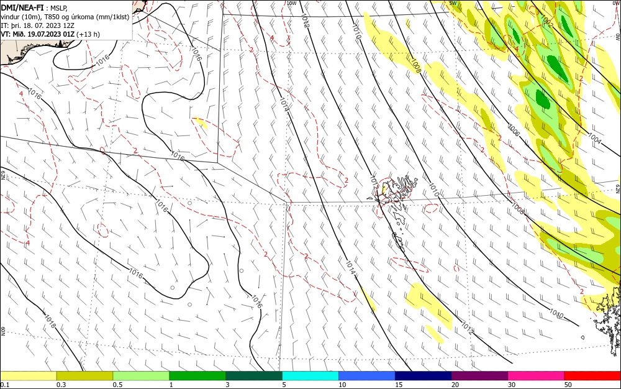The height and width of the screenshot is (389, 621).
Task: Click the legend value '0.3'
Action: [x=61, y=385]
